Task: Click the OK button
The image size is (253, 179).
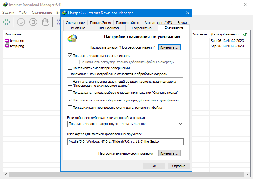Action: pyautogui.click(x=154, y=166)
